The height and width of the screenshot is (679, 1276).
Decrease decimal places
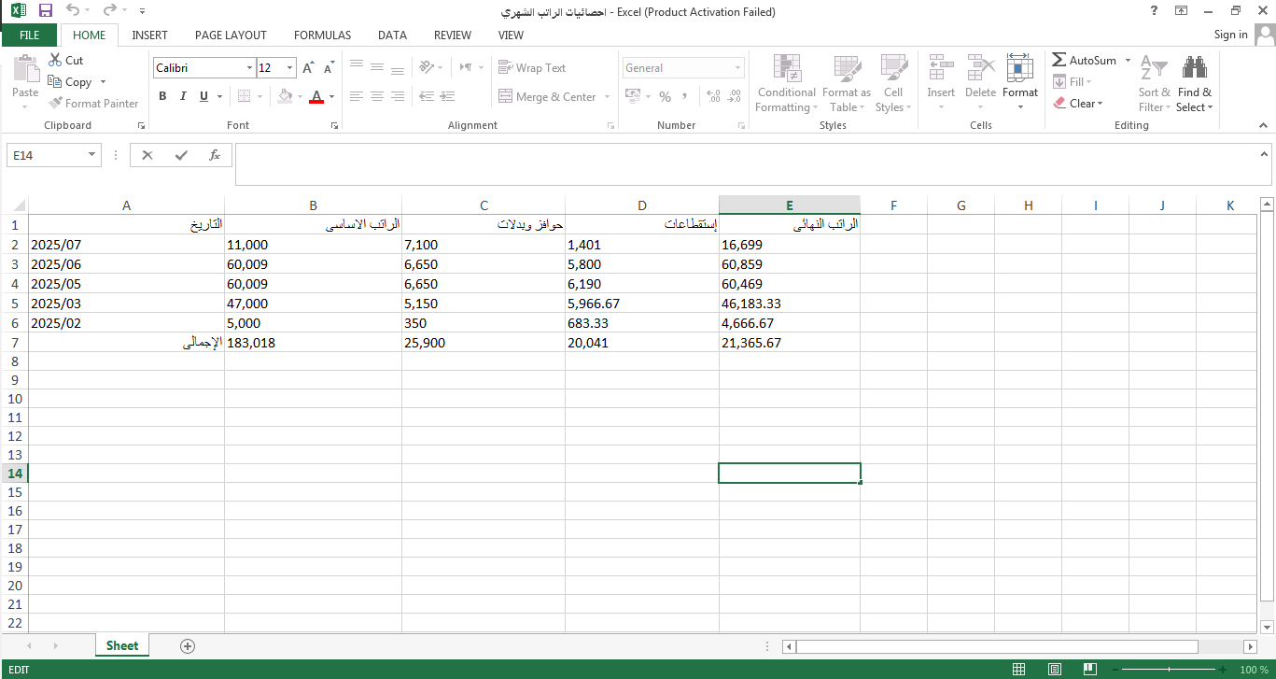pyautogui.click(x=735, y=96)
